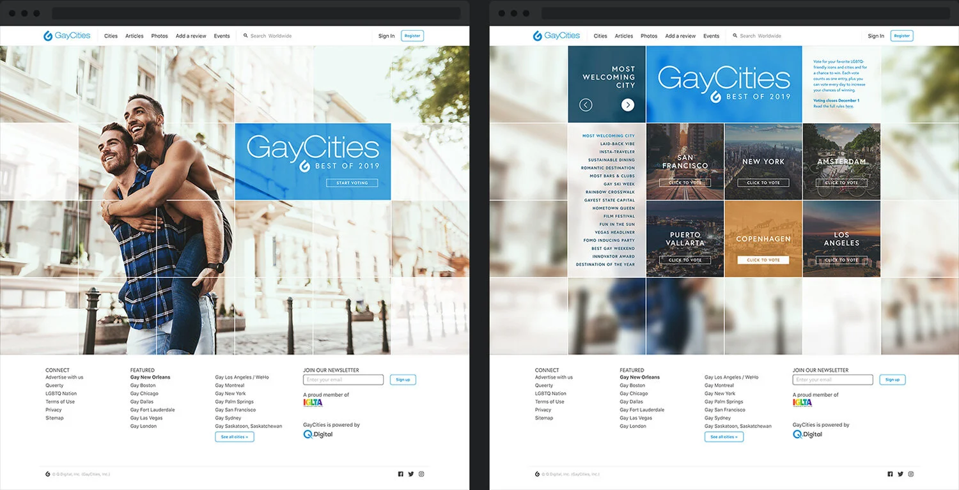Viewport: 959px width, 490px height.
Task: Select Gay Ski Week category
Action: [x=619, y=184]
